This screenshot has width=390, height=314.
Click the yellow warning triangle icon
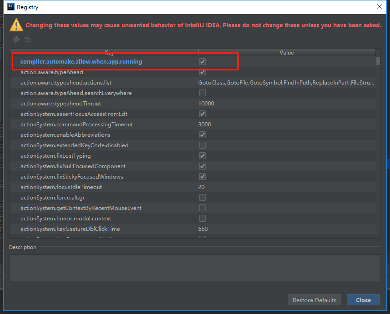pyautogui.click(x=16, y=25)
